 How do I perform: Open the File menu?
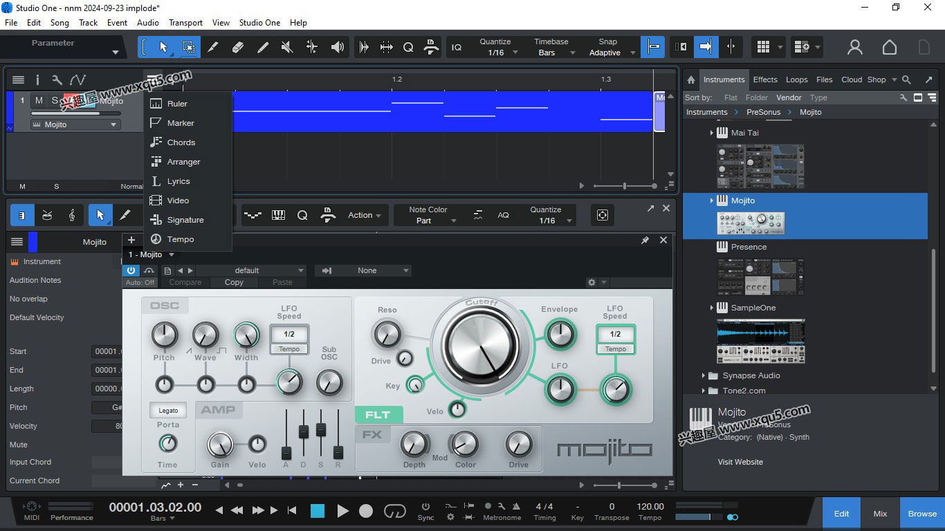pyautogui.click(x=11, y=22)
